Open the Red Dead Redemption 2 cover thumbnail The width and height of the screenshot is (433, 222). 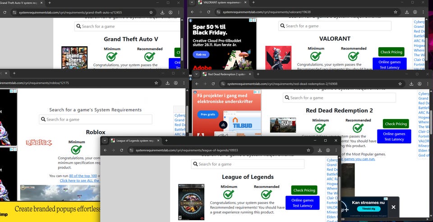point(283,125)
